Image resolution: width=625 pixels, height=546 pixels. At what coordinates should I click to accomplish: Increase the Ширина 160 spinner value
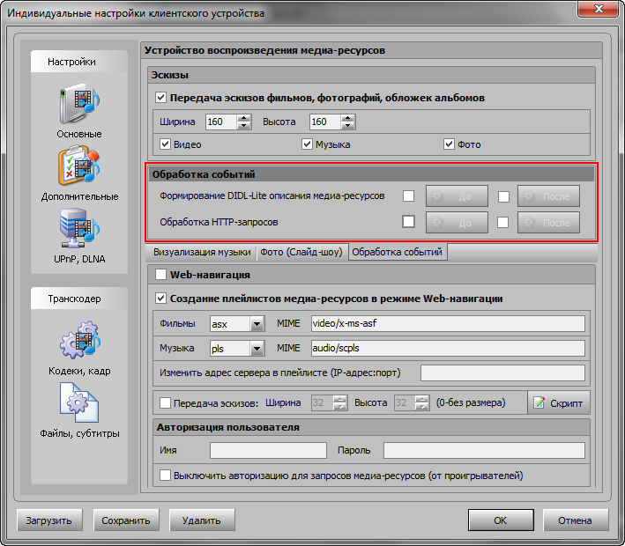click(244, 118)
